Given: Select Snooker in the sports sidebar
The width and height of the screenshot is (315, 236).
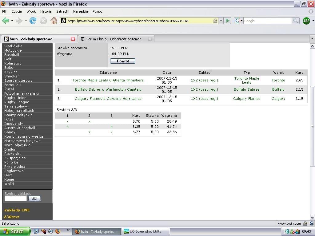Looking at the screenshot, I should point(12,76).
